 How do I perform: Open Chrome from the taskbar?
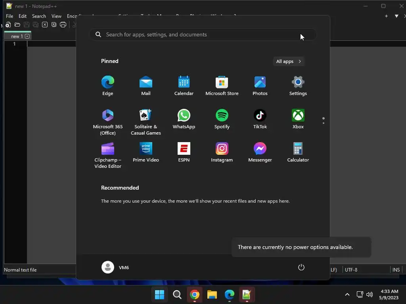[194, 294]
